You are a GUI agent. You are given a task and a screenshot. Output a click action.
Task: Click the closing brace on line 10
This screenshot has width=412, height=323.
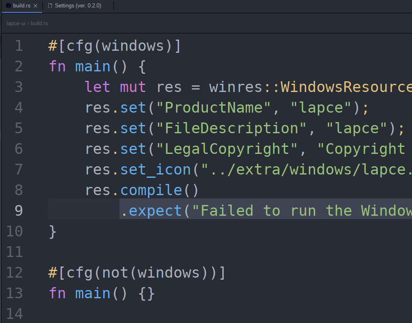tap(51, 231)
